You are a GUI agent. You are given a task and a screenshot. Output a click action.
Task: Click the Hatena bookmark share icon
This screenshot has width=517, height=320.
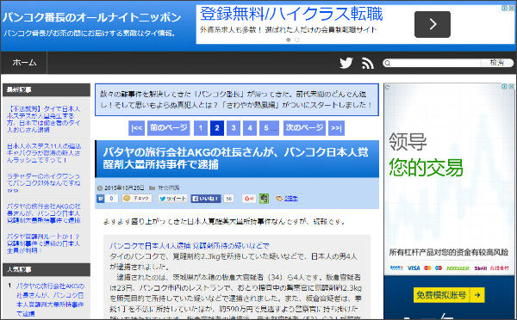point(100,199)
